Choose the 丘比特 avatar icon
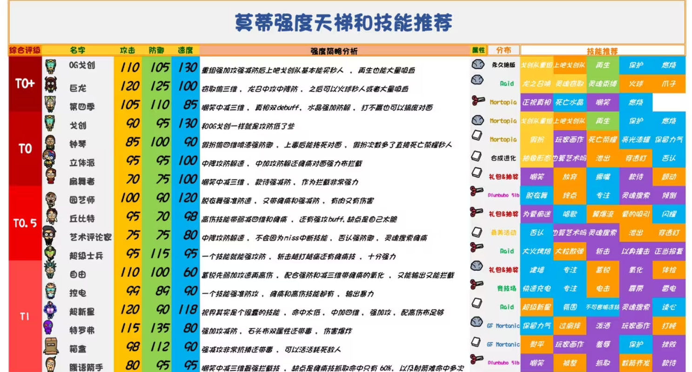 coord(51,216)
